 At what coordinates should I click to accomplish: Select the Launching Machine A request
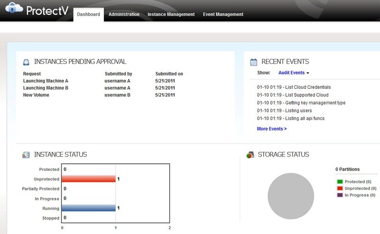point(46,81)
